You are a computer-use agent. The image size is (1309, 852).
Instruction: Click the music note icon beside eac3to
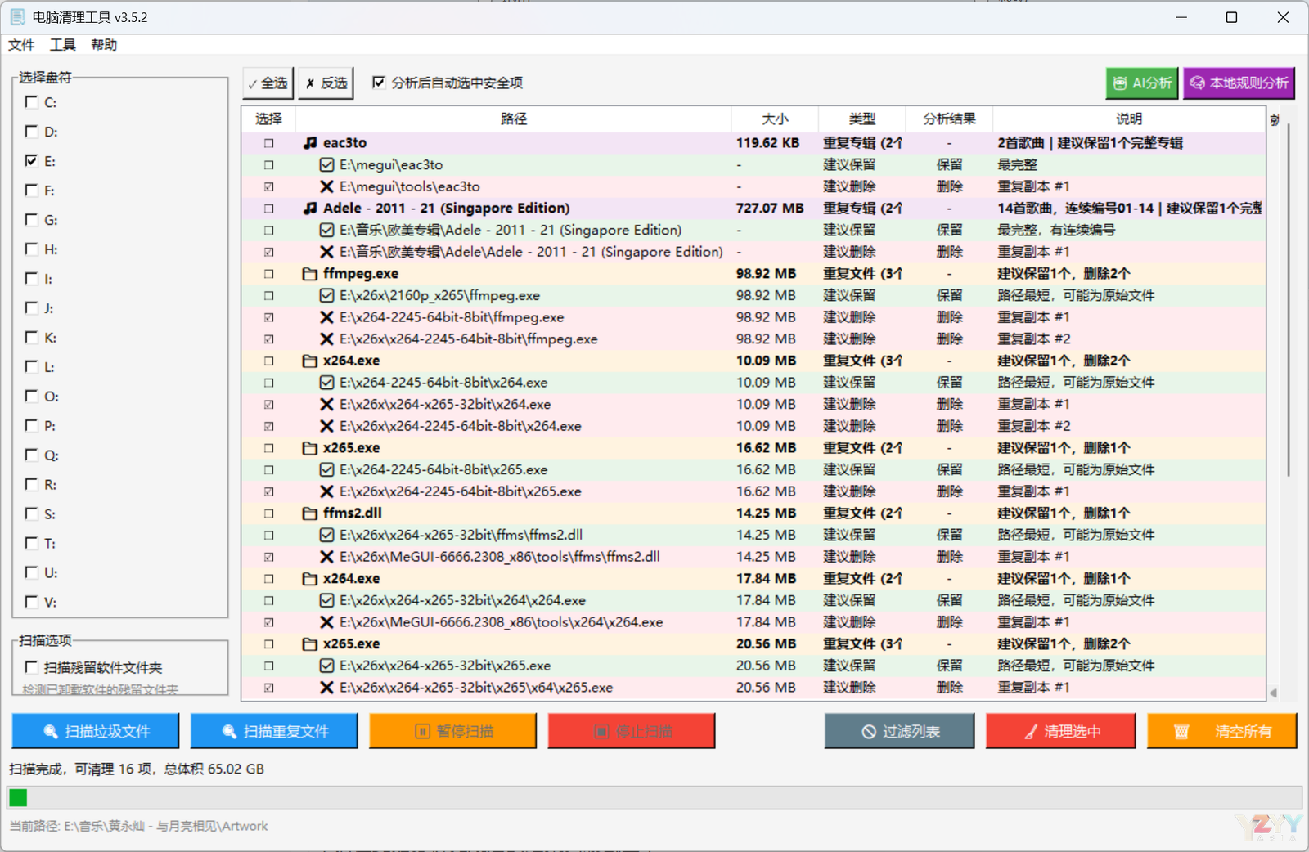pyautogui.click(x=310, y=143)
